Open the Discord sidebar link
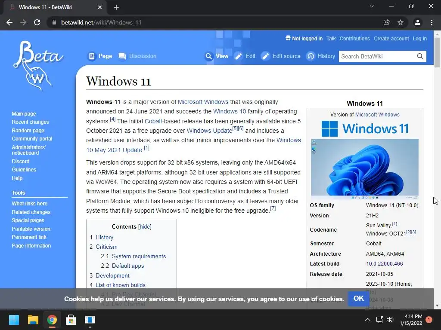441x330 pixels. 20,162
